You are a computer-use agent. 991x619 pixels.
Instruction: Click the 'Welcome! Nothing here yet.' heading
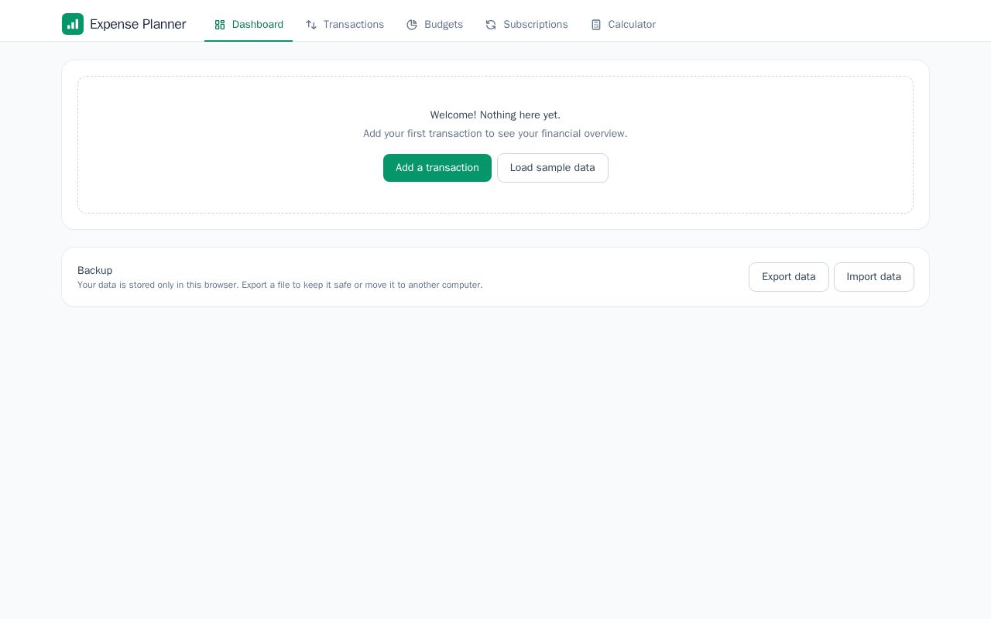(495, 115)
